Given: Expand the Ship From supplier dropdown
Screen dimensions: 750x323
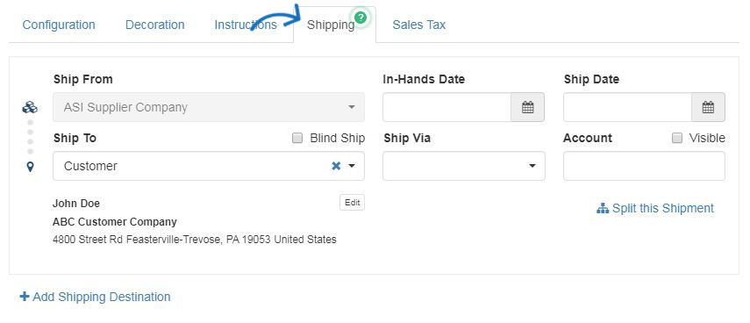Looking at the screenshot, I should coord(209,107).
